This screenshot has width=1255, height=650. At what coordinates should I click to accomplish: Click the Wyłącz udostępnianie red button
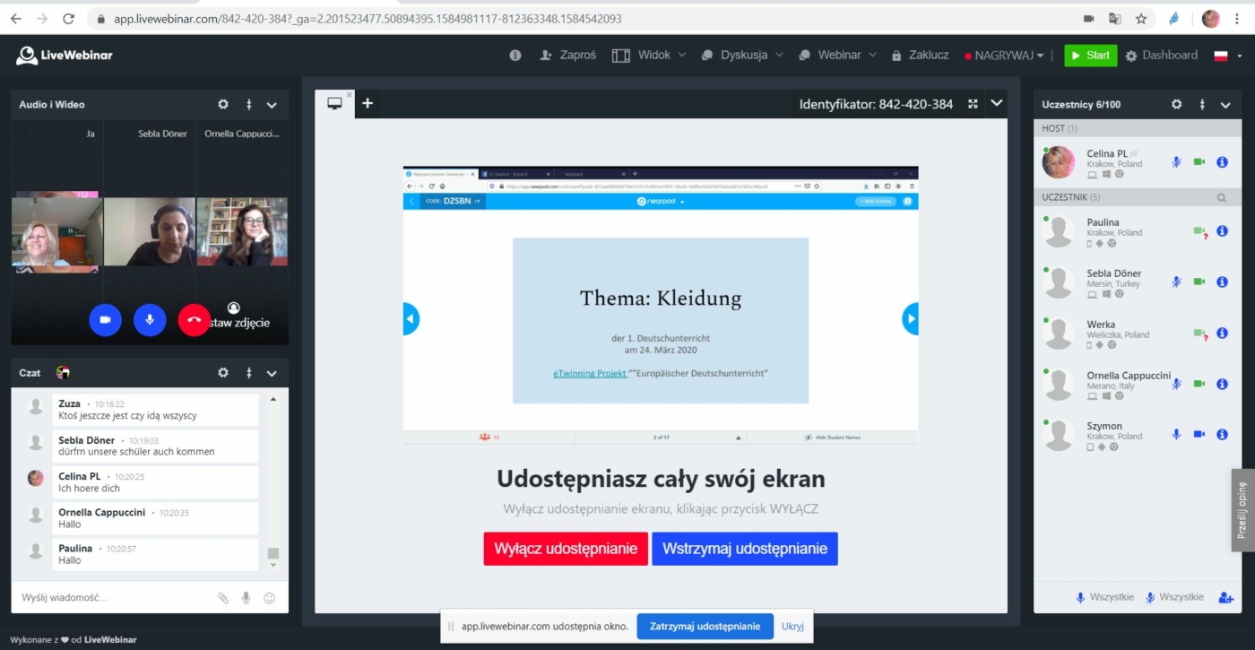[x=565, y=549]
